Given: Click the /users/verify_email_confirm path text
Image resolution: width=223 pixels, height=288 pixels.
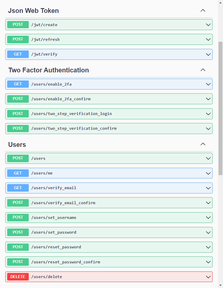Looking at the screenshot, I should coord(63,203).
